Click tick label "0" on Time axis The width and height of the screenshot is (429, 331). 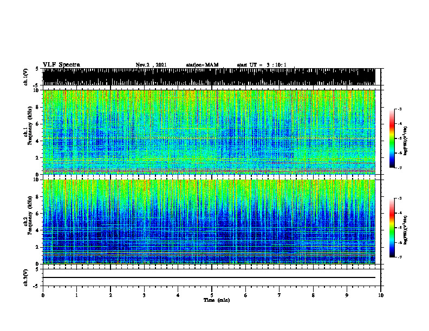click(43, 295)
